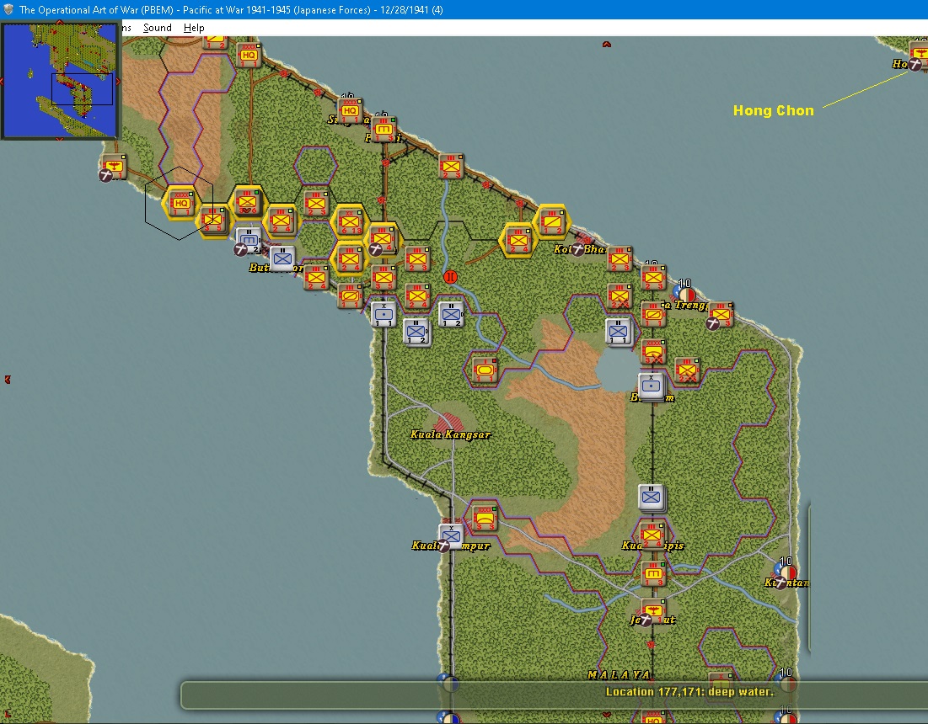
Task: Select the blue artillery brigade near the lake
Action: (651, 386)
